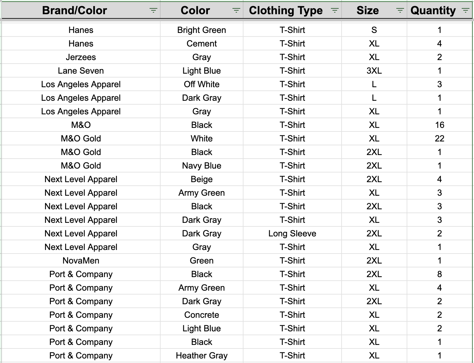Viewport: 474px width, 363px height.
Task: Select the Bright Green color cell
Action: pyautogui.click(x=202, y=30)
